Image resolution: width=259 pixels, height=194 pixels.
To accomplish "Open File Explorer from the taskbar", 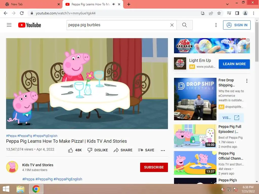I will pos(20,189).
